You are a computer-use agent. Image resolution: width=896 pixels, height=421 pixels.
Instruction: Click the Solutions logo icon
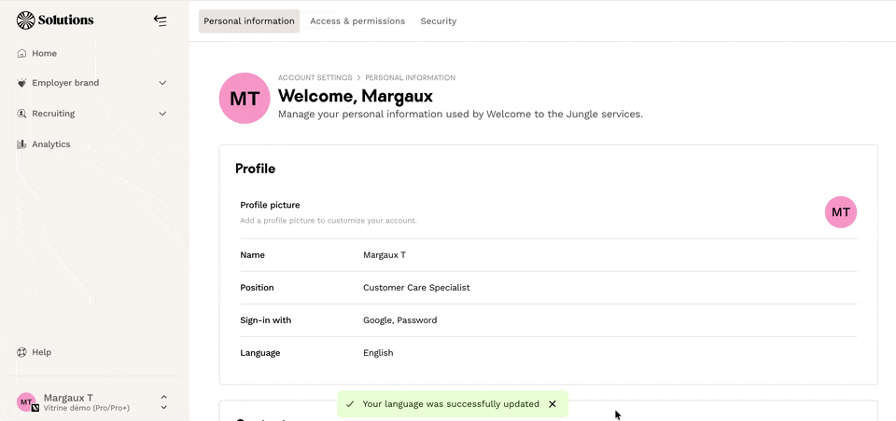coord(25,20)
